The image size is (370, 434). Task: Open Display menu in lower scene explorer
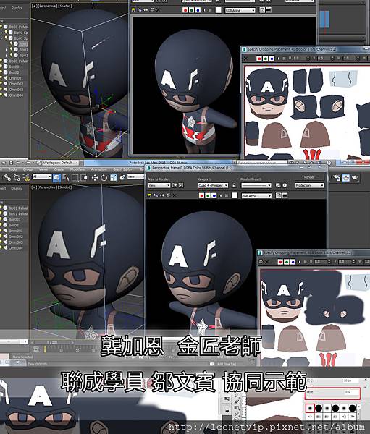pyautogui.click(x=17, y=188)
